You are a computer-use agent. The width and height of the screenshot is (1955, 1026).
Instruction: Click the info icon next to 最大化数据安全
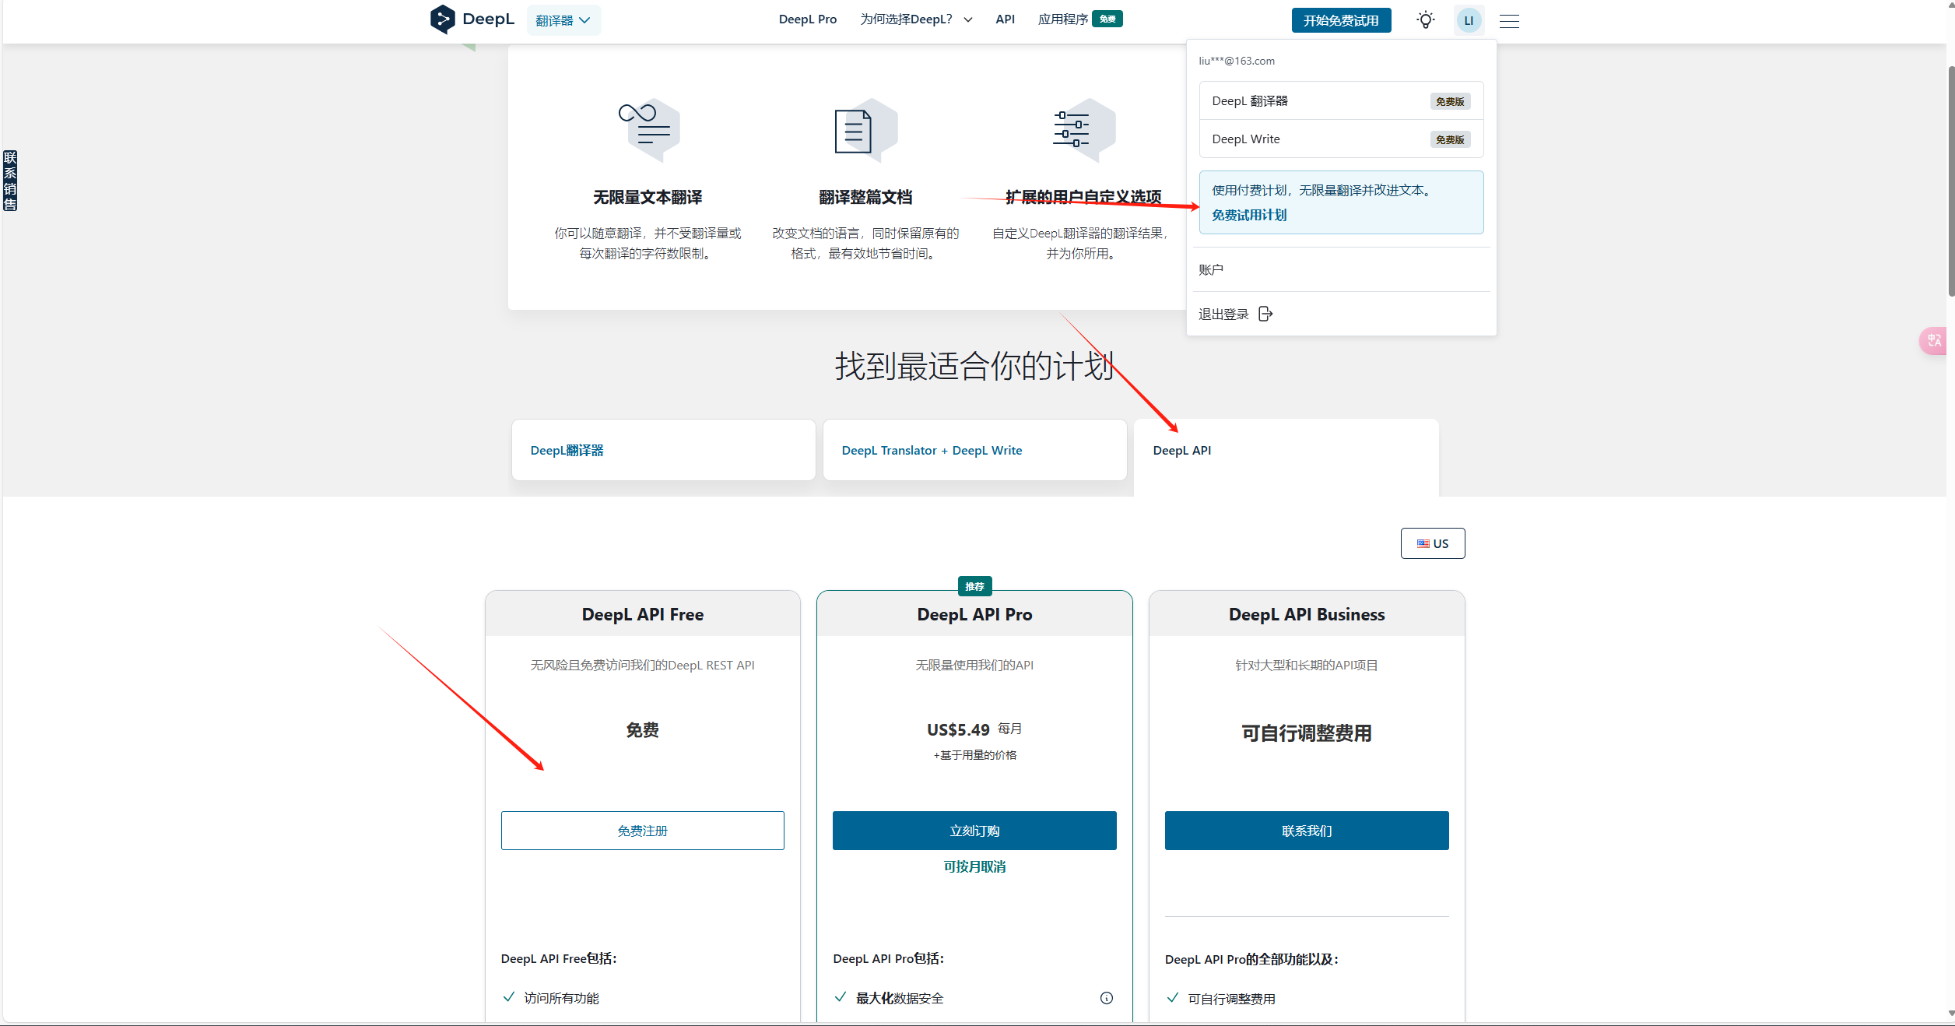point(1106,998)
